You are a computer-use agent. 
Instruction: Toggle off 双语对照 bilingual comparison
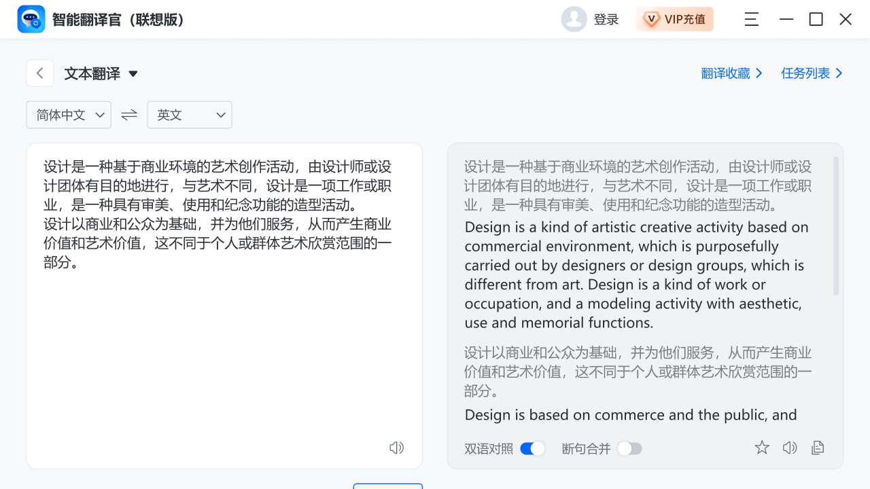532,448
